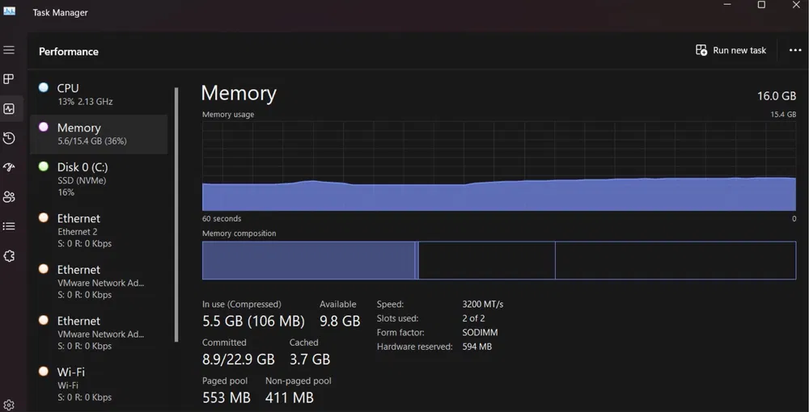Click Run new task button
Viewport: 809px width, 412px height.
coord(731,50)
